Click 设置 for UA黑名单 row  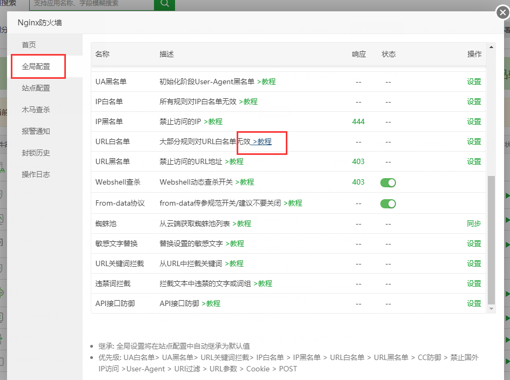click(x=474, y=82)
